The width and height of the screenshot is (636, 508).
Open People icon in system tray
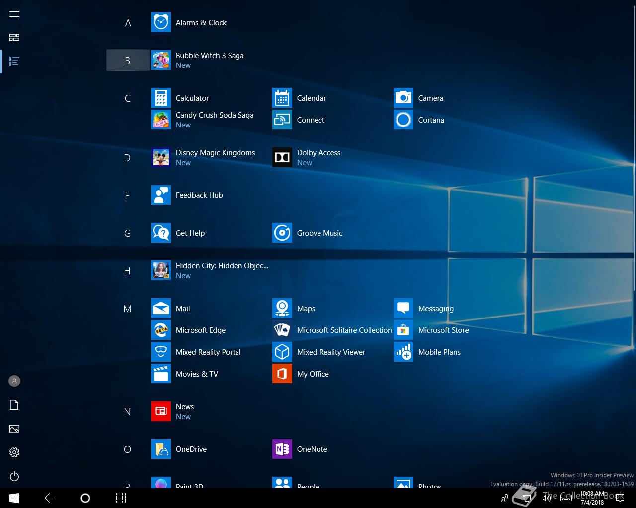click(x=505, y=498)
